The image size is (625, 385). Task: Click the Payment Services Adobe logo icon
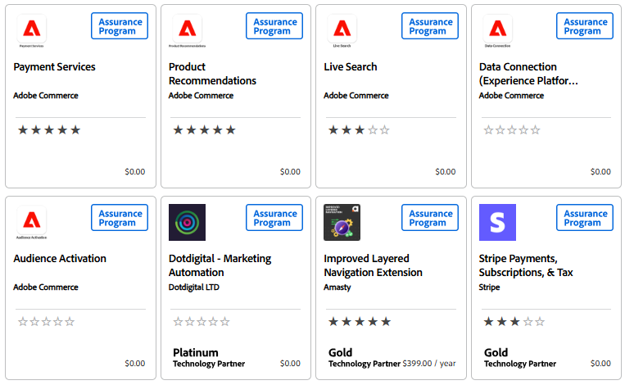tap(31, 29)
